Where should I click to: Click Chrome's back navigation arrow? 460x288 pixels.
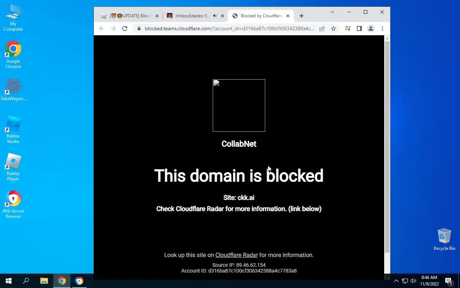pyautogui.click(x=102, y=28)
